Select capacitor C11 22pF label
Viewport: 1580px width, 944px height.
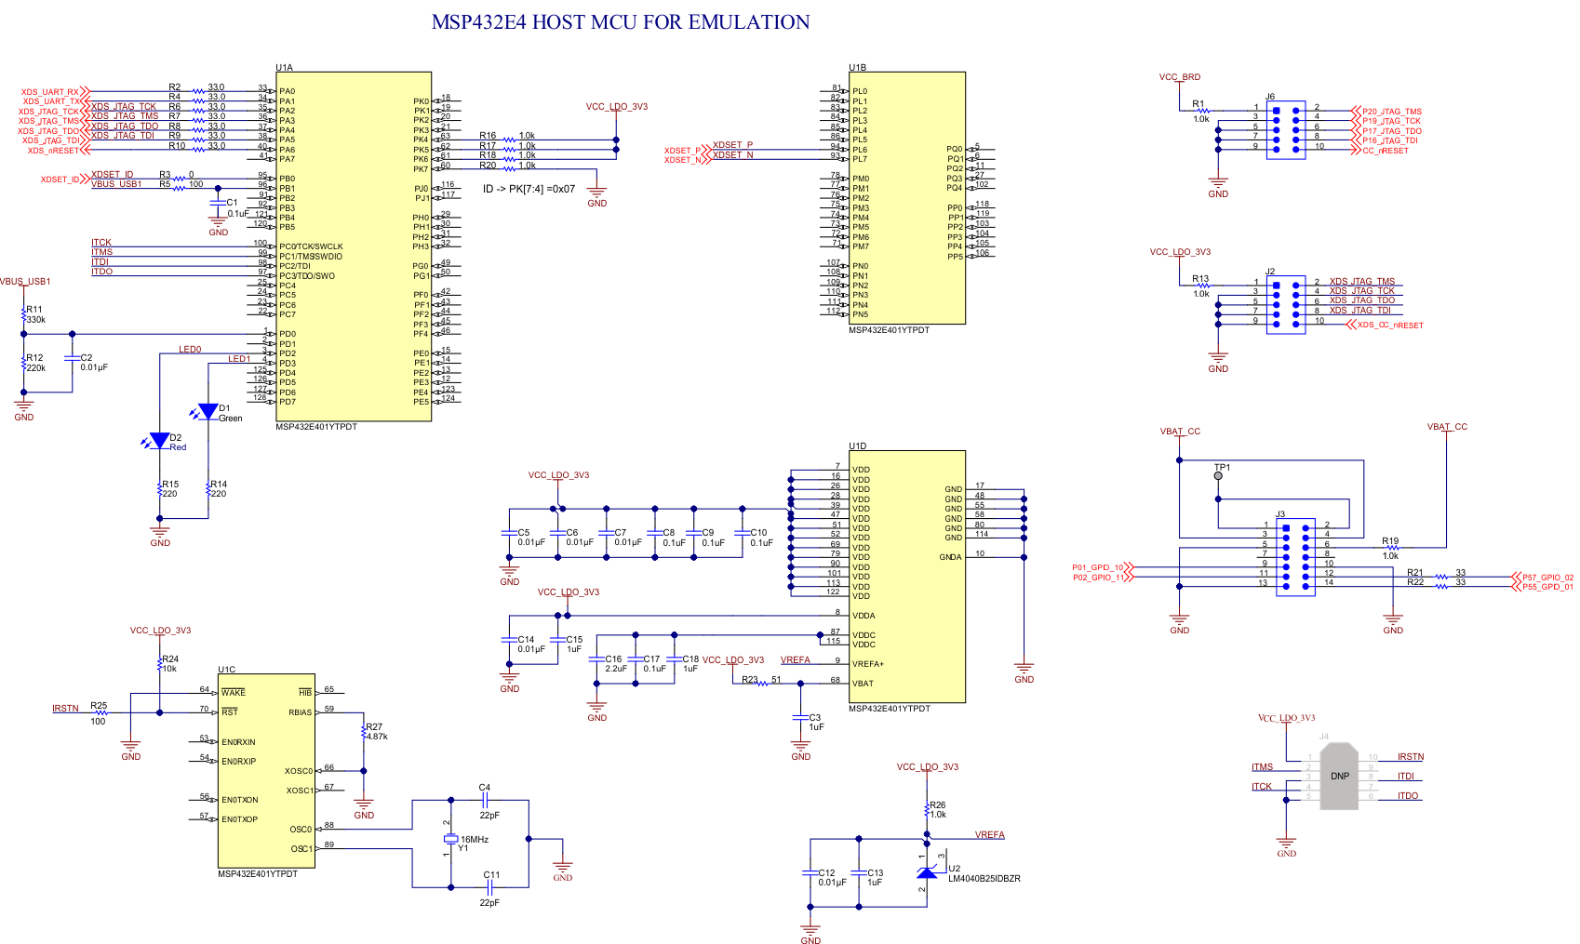[489, 888]
